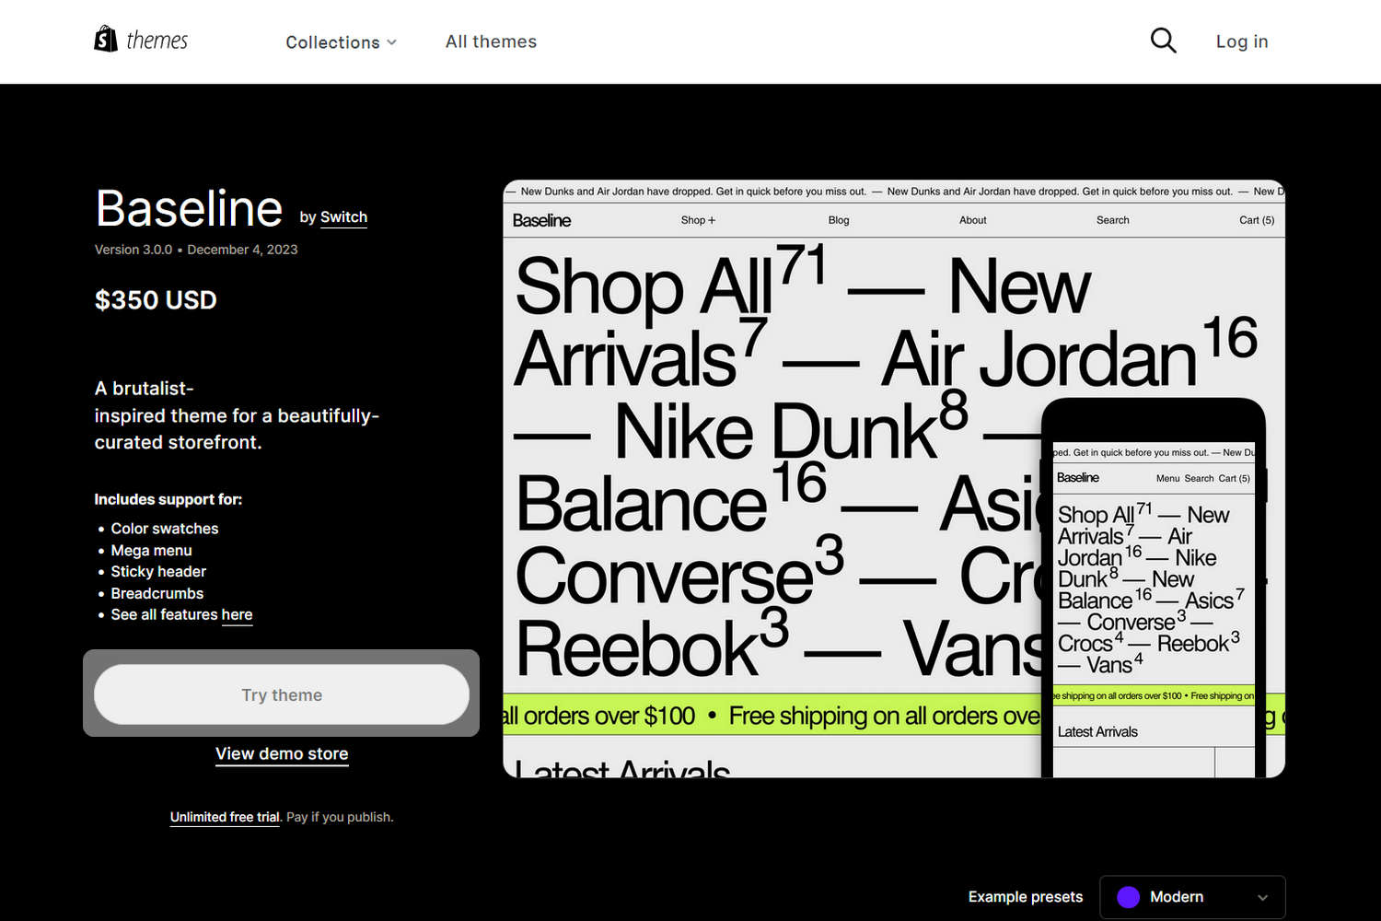Visit the Switch developer link
This screenshot has width=1381, height=921.
[x=343, y=216]
